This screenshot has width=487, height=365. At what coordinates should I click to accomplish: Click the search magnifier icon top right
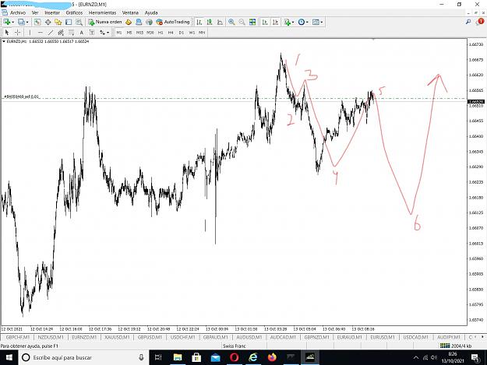pyautogui.click(x=468, y=22)
